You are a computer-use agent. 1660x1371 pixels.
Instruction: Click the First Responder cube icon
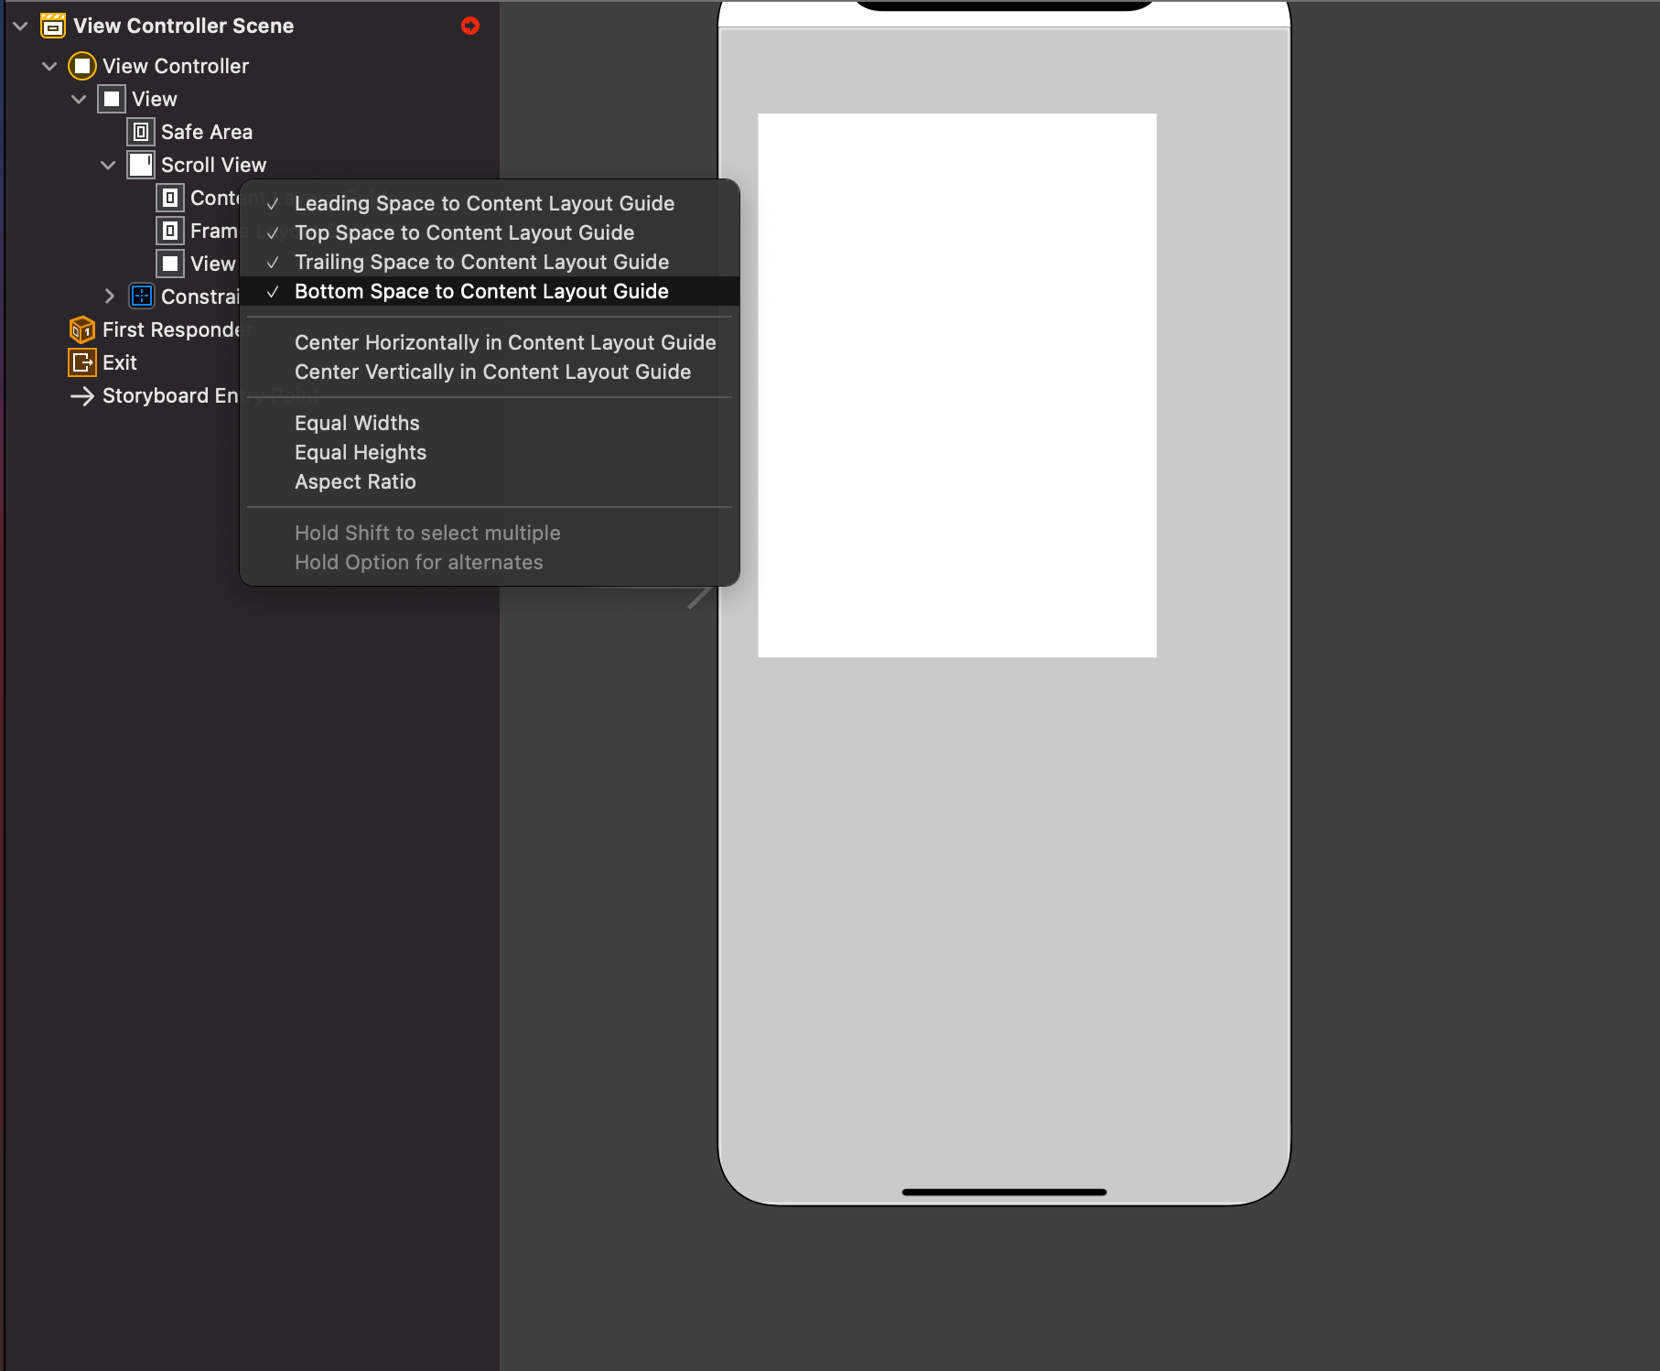coord(82,329)
